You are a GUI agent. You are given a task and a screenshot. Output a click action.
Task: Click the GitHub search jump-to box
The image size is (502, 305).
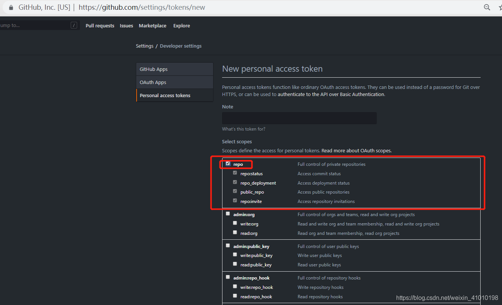(x=39, y=25)
